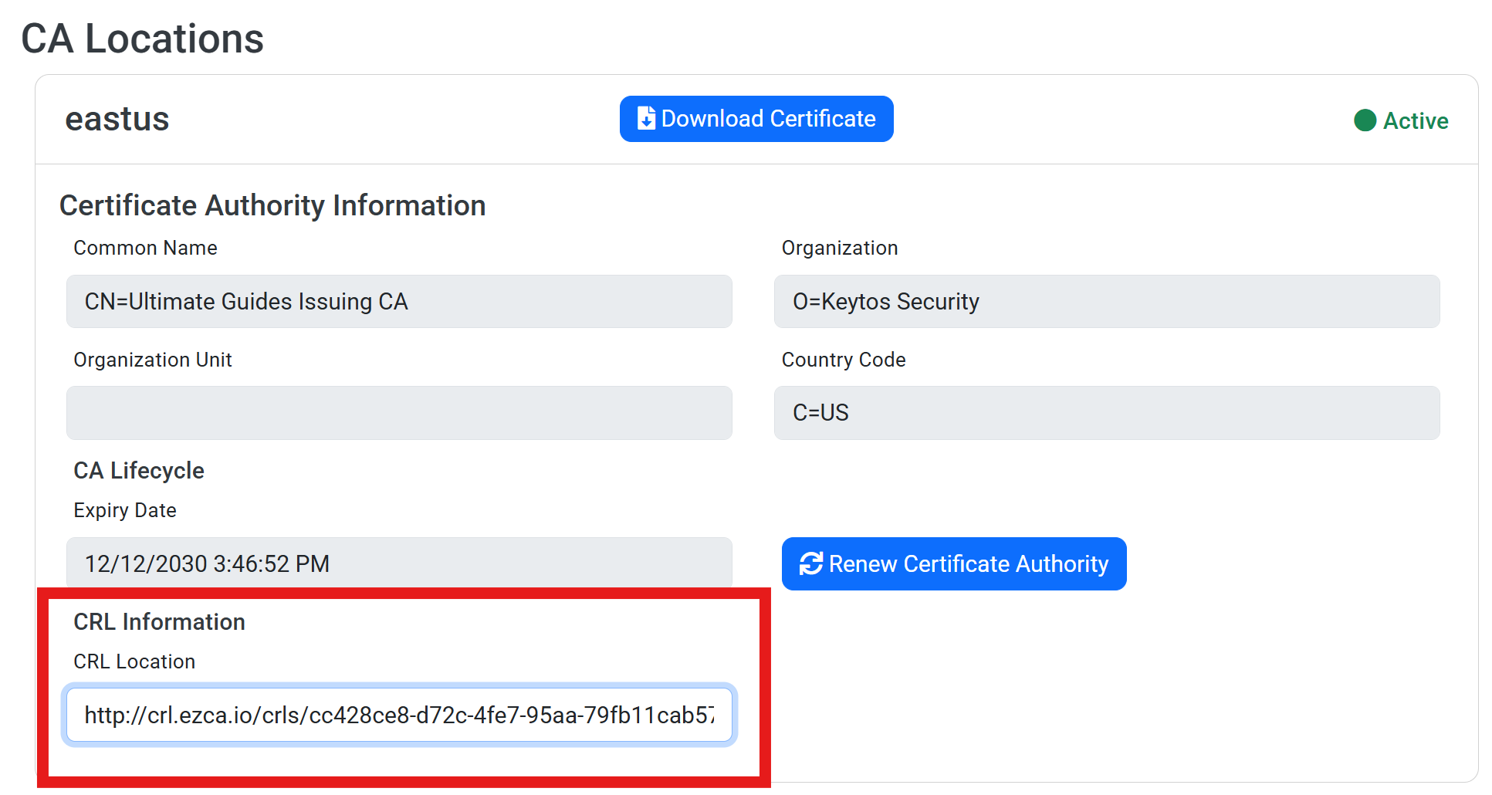Click the 'Organization Unit' label

pos(153,360)
